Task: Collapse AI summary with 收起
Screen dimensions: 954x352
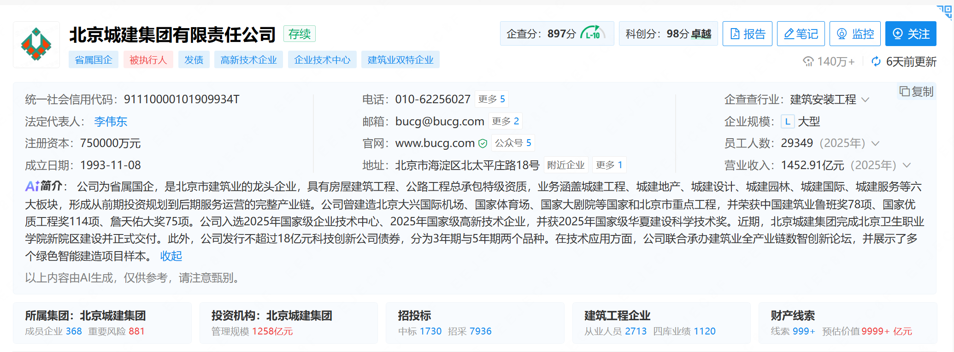Action: coord(171,256)
